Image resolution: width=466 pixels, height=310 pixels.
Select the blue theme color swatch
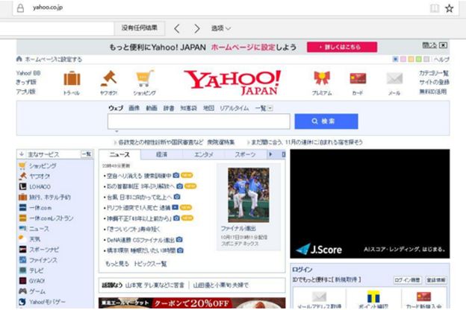coord(395,59)
